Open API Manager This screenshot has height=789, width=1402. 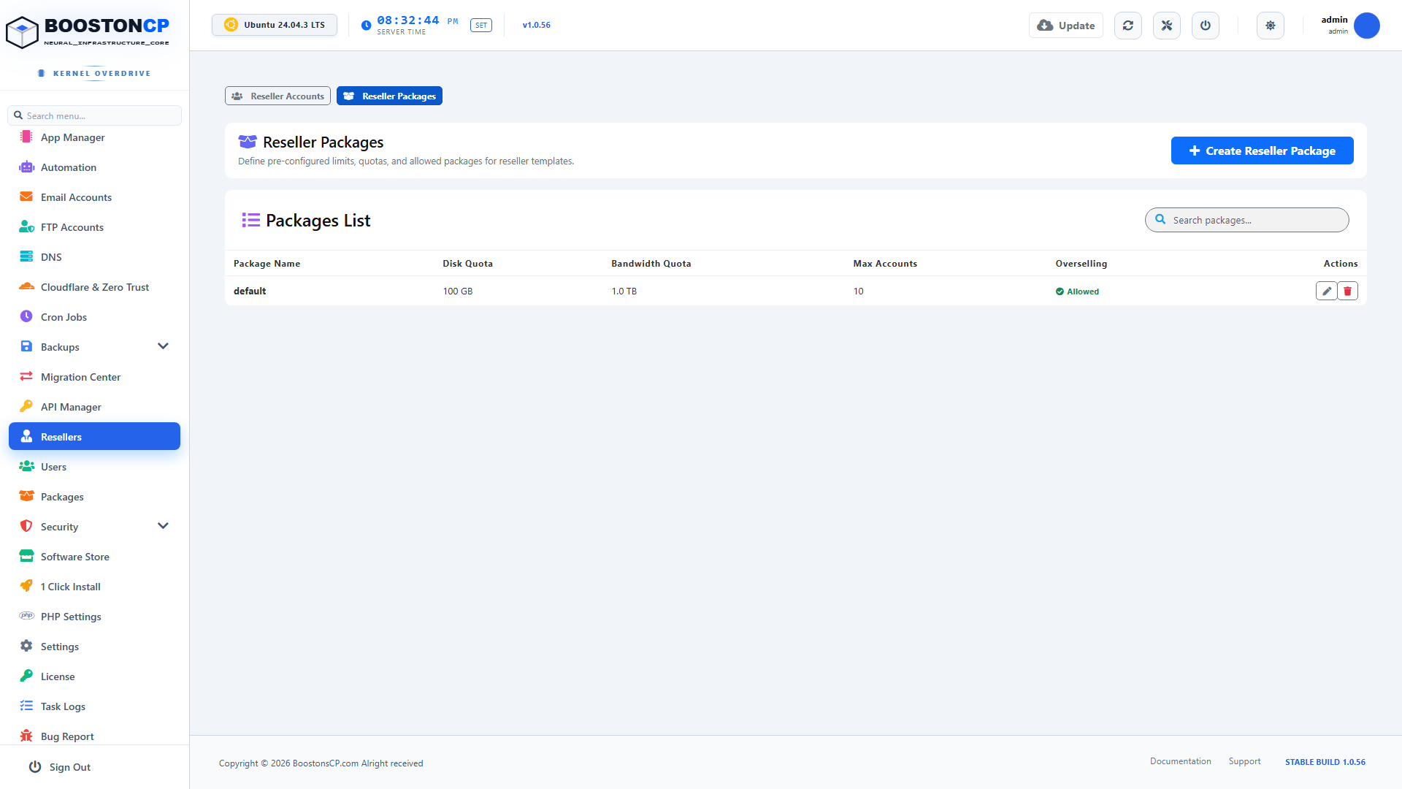(94, 407)
